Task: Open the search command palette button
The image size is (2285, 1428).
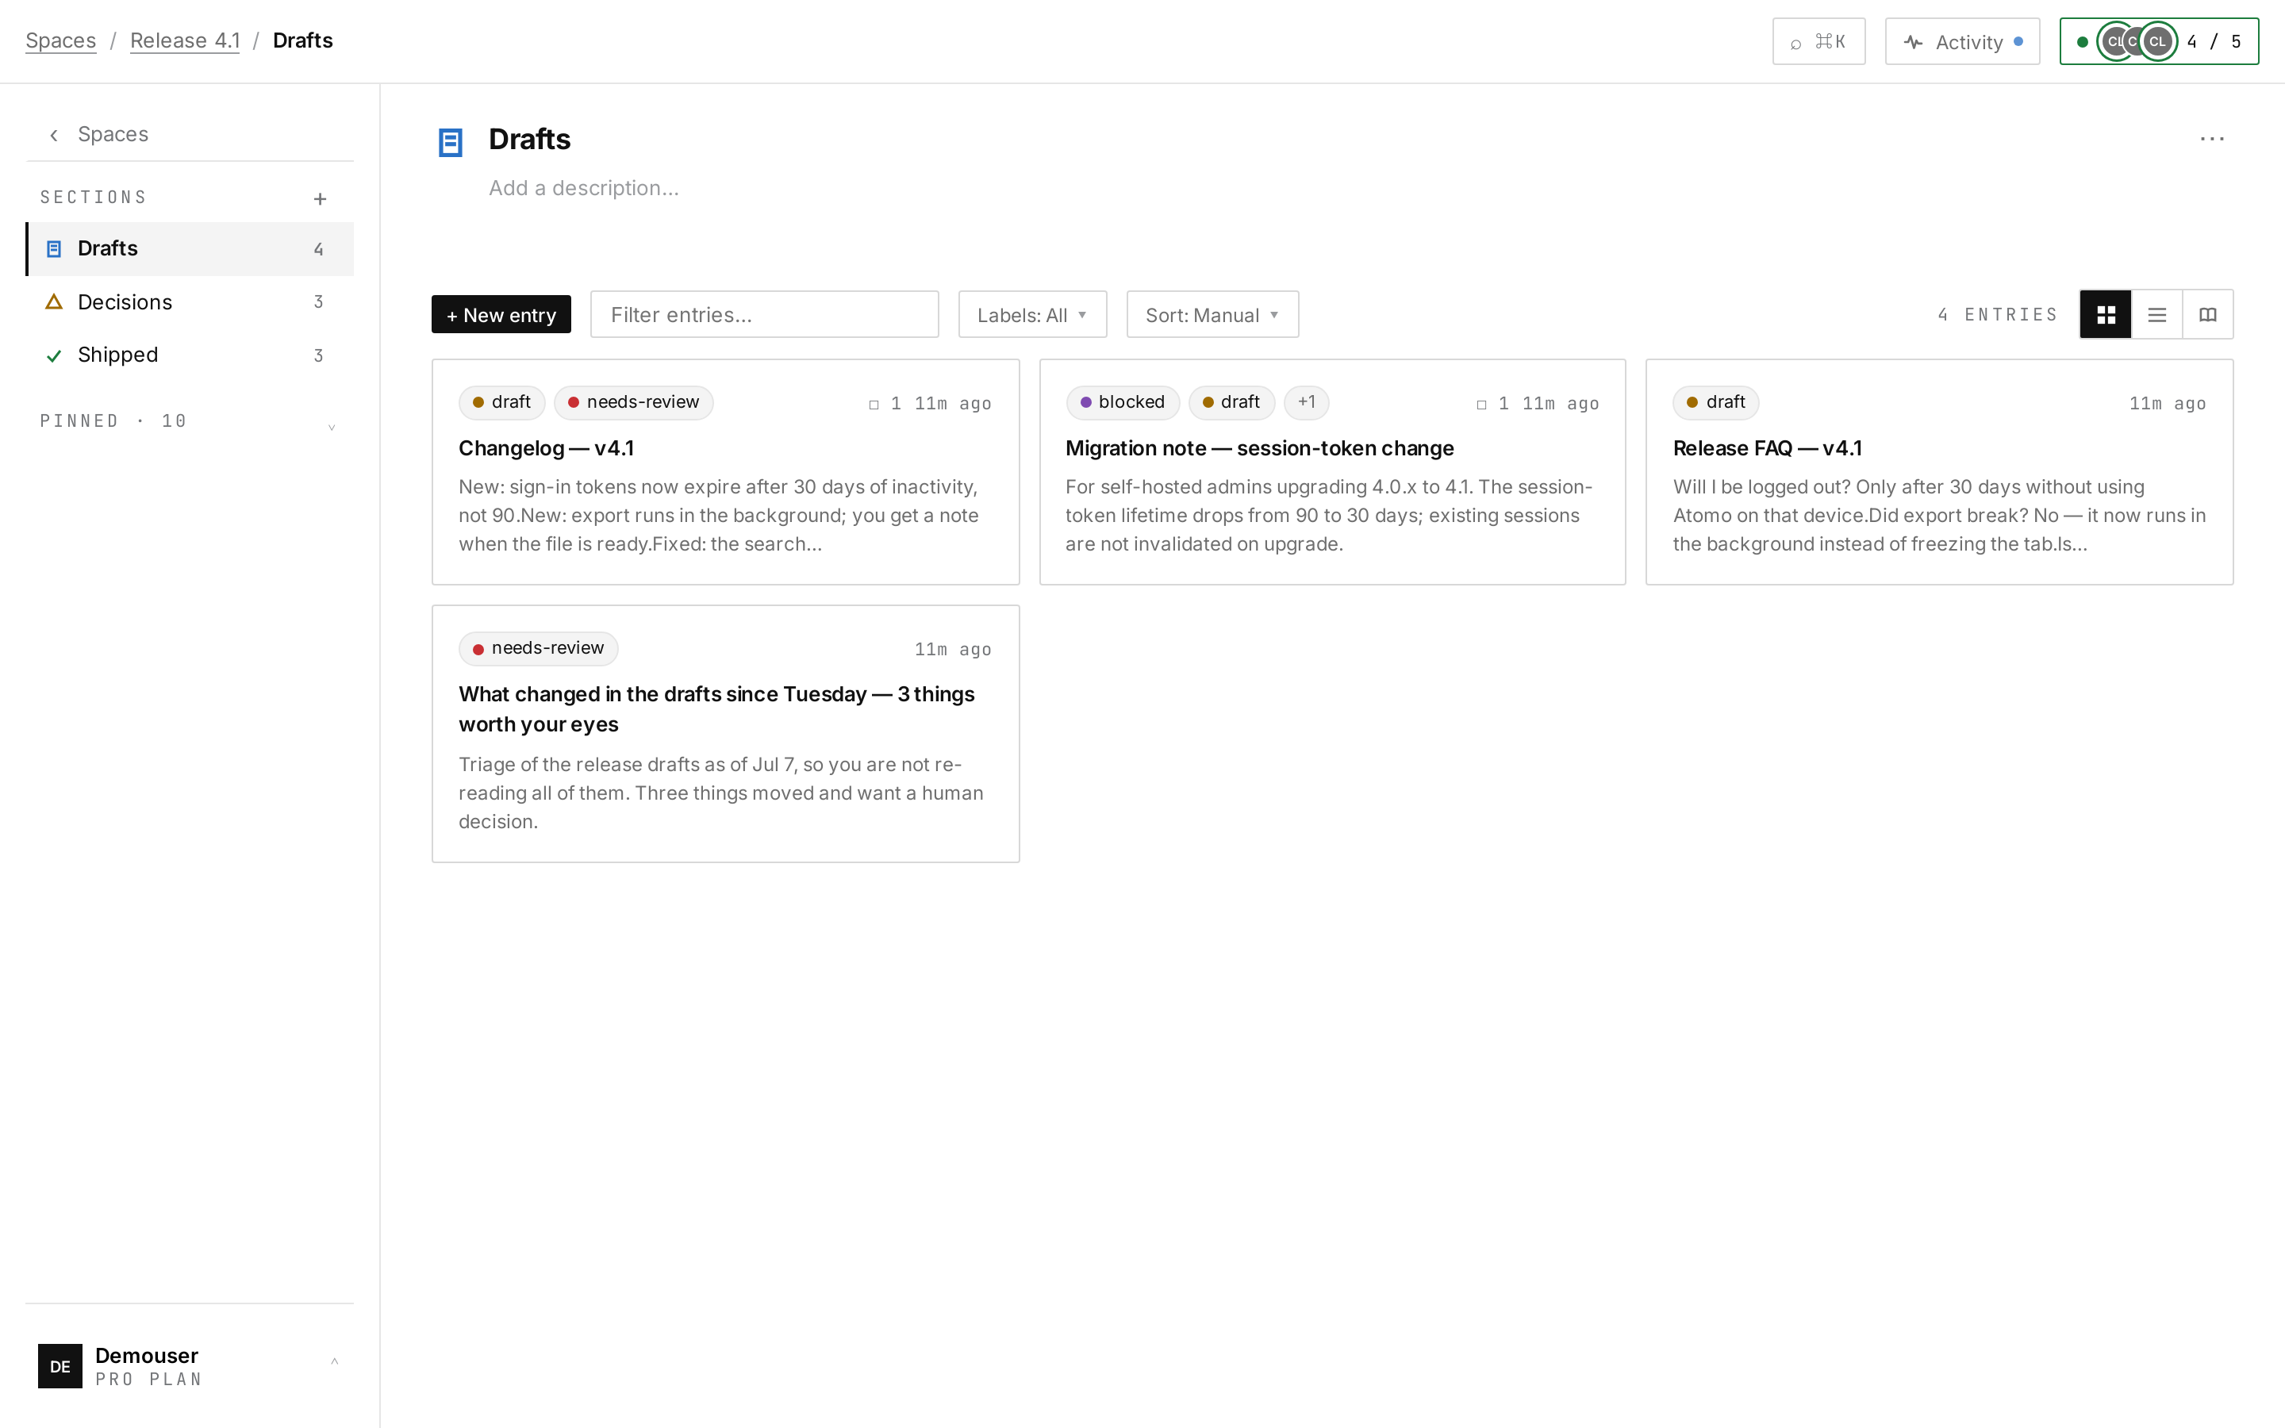Action: (1818, 41)
